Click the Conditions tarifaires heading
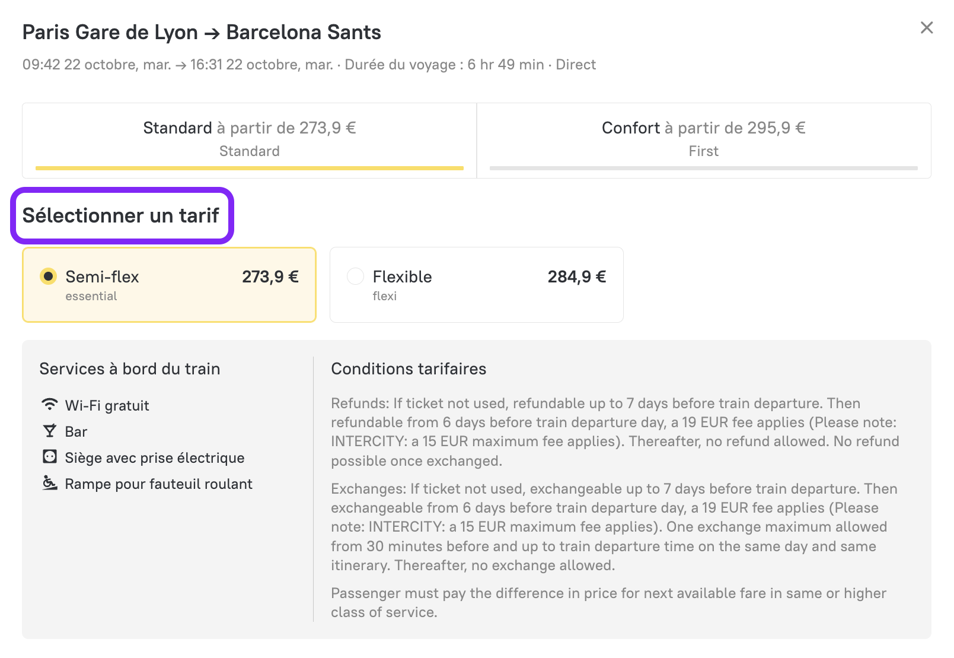 pyautogui.click(x=409, y=369)
